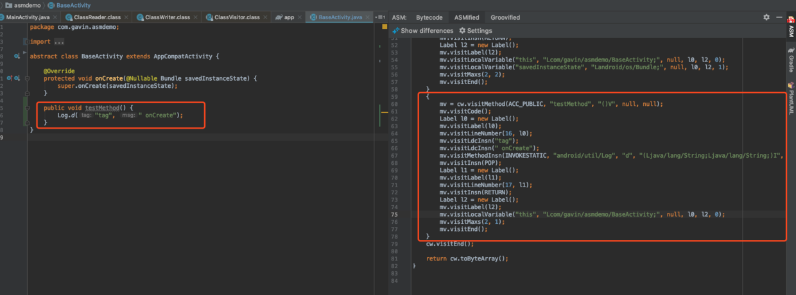
Task: Click the AppCompatActivity class reference
Action: pyautogui.click(x=183, y=56)
